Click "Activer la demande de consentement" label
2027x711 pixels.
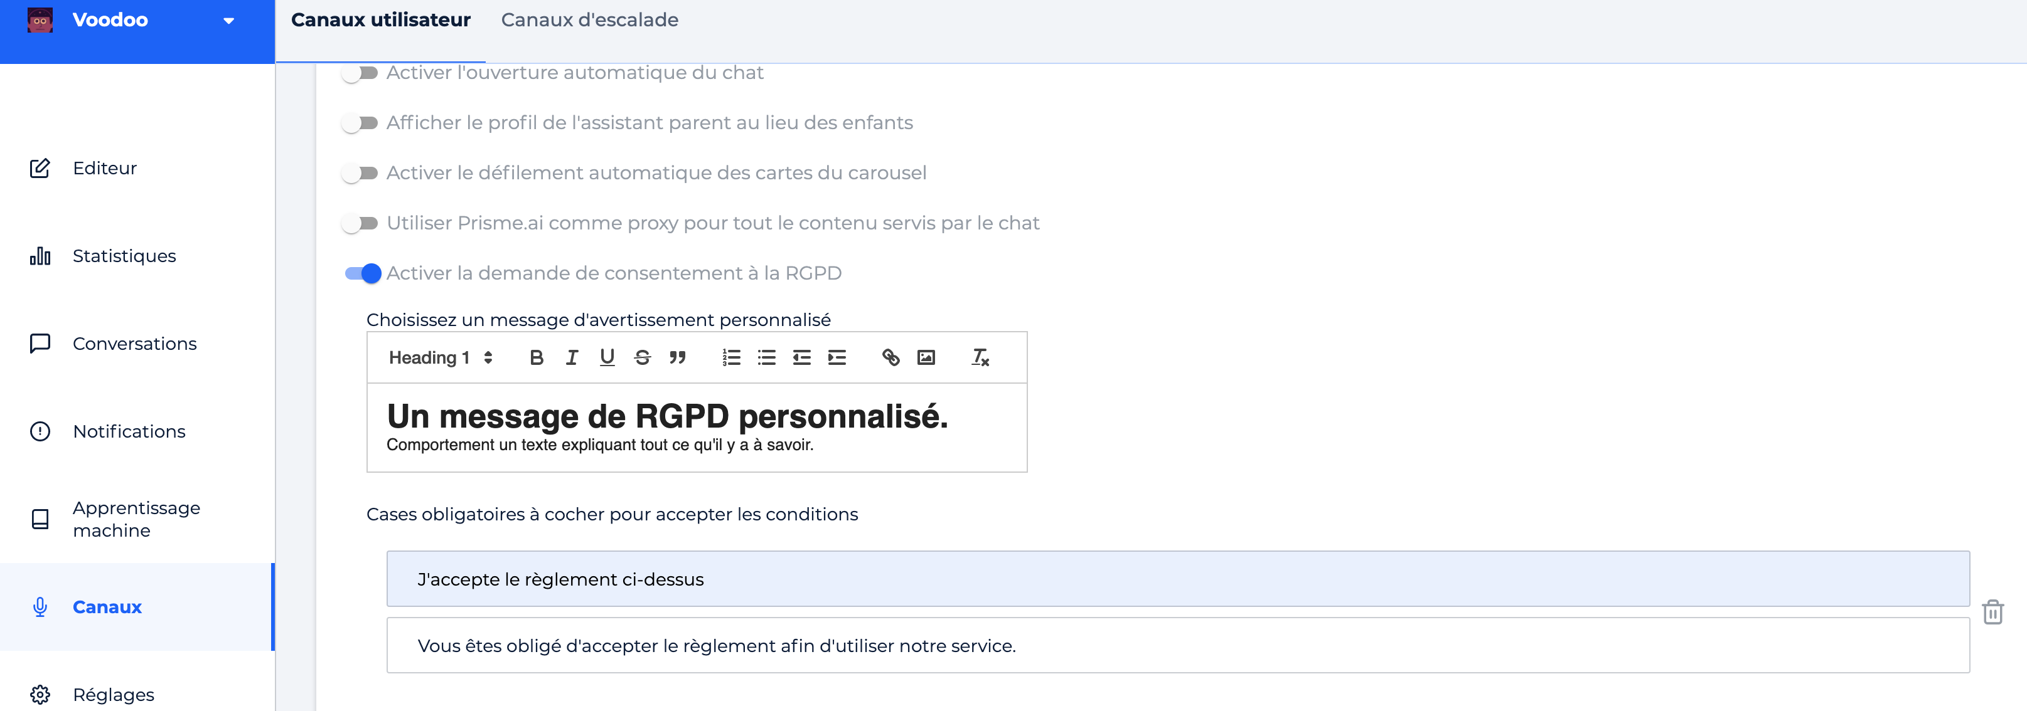[x=614, y=273]
